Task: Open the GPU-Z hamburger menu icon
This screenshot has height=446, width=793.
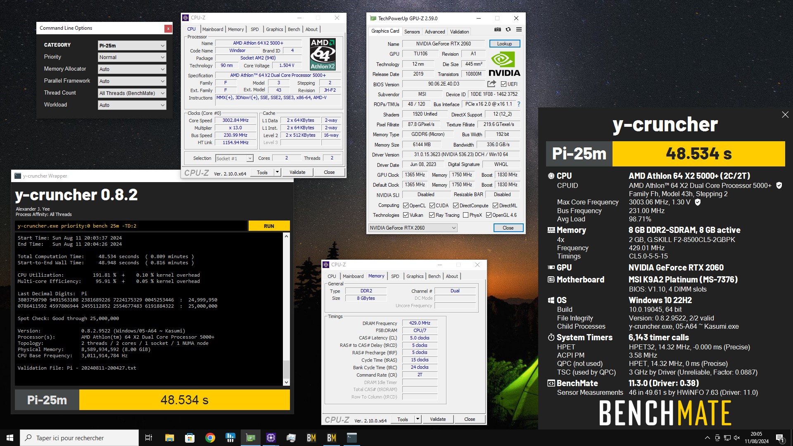Action: (519, 29)
